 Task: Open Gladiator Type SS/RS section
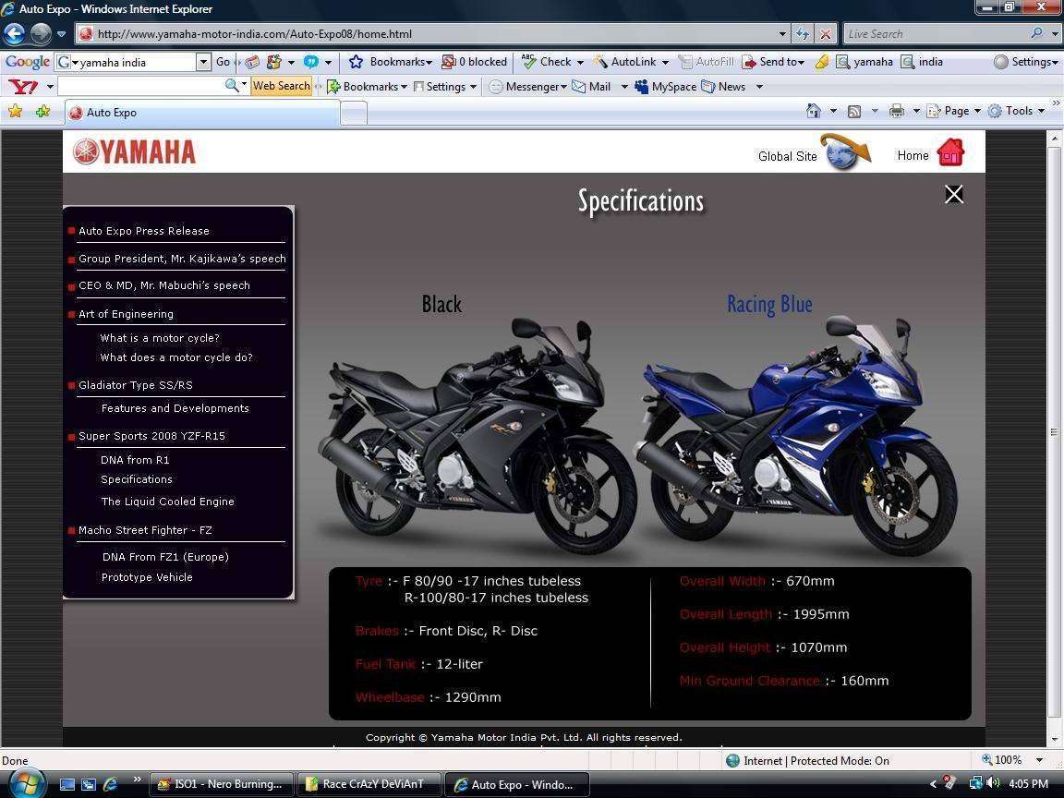click(x=136, y=385)
